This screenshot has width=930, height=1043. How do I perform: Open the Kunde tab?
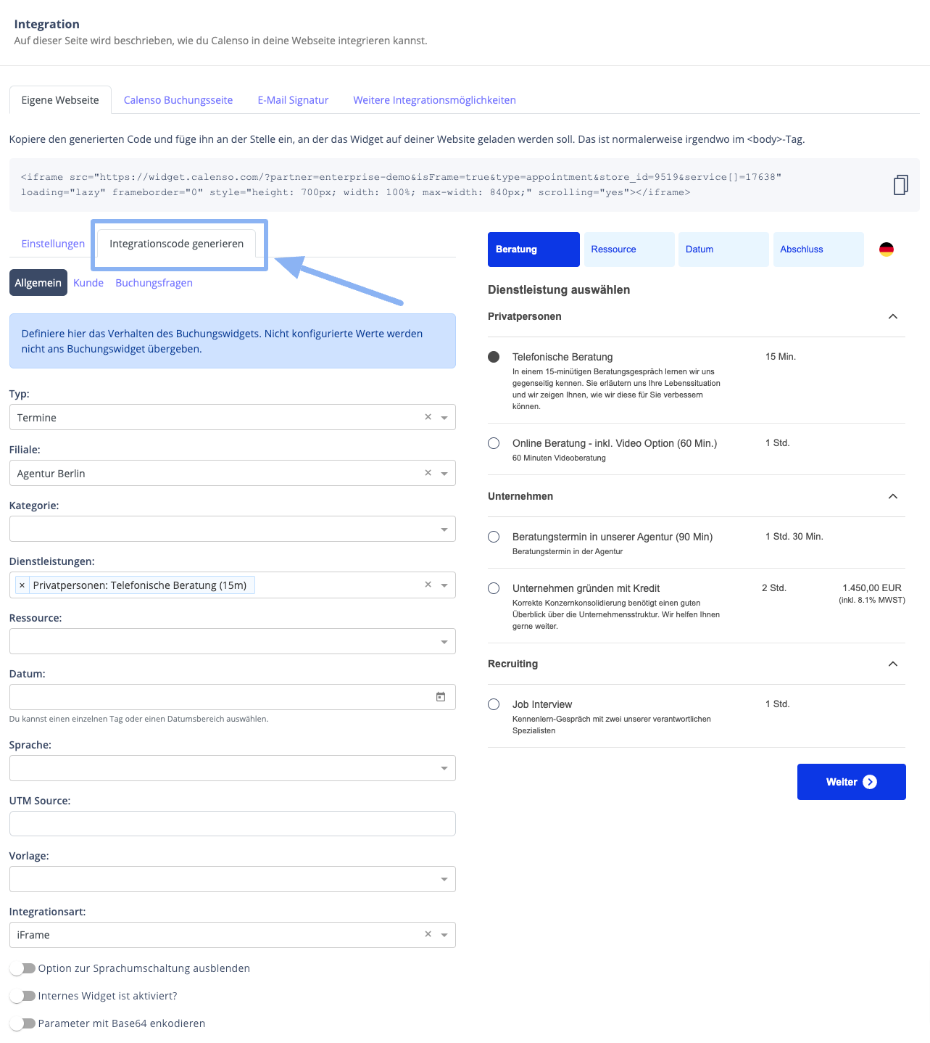pos(88,282)
